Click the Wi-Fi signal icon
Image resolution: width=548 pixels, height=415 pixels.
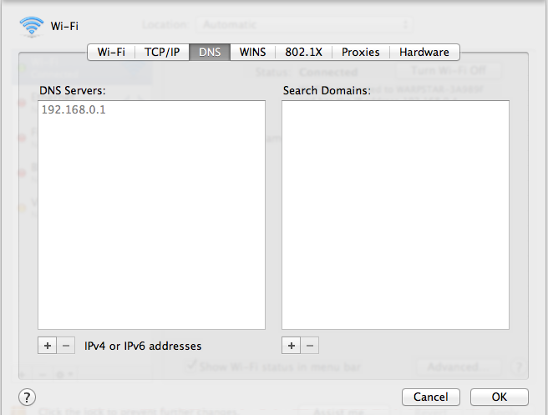(32, 27)
